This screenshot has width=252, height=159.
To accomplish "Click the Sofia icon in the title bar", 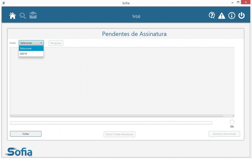I will [x=3, y=3].
